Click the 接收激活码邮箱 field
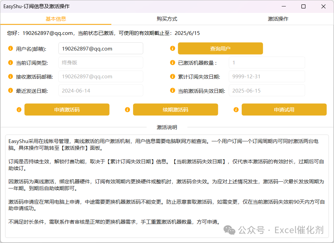334x243 pixels. pyautogui.click(x=101, y=77)
